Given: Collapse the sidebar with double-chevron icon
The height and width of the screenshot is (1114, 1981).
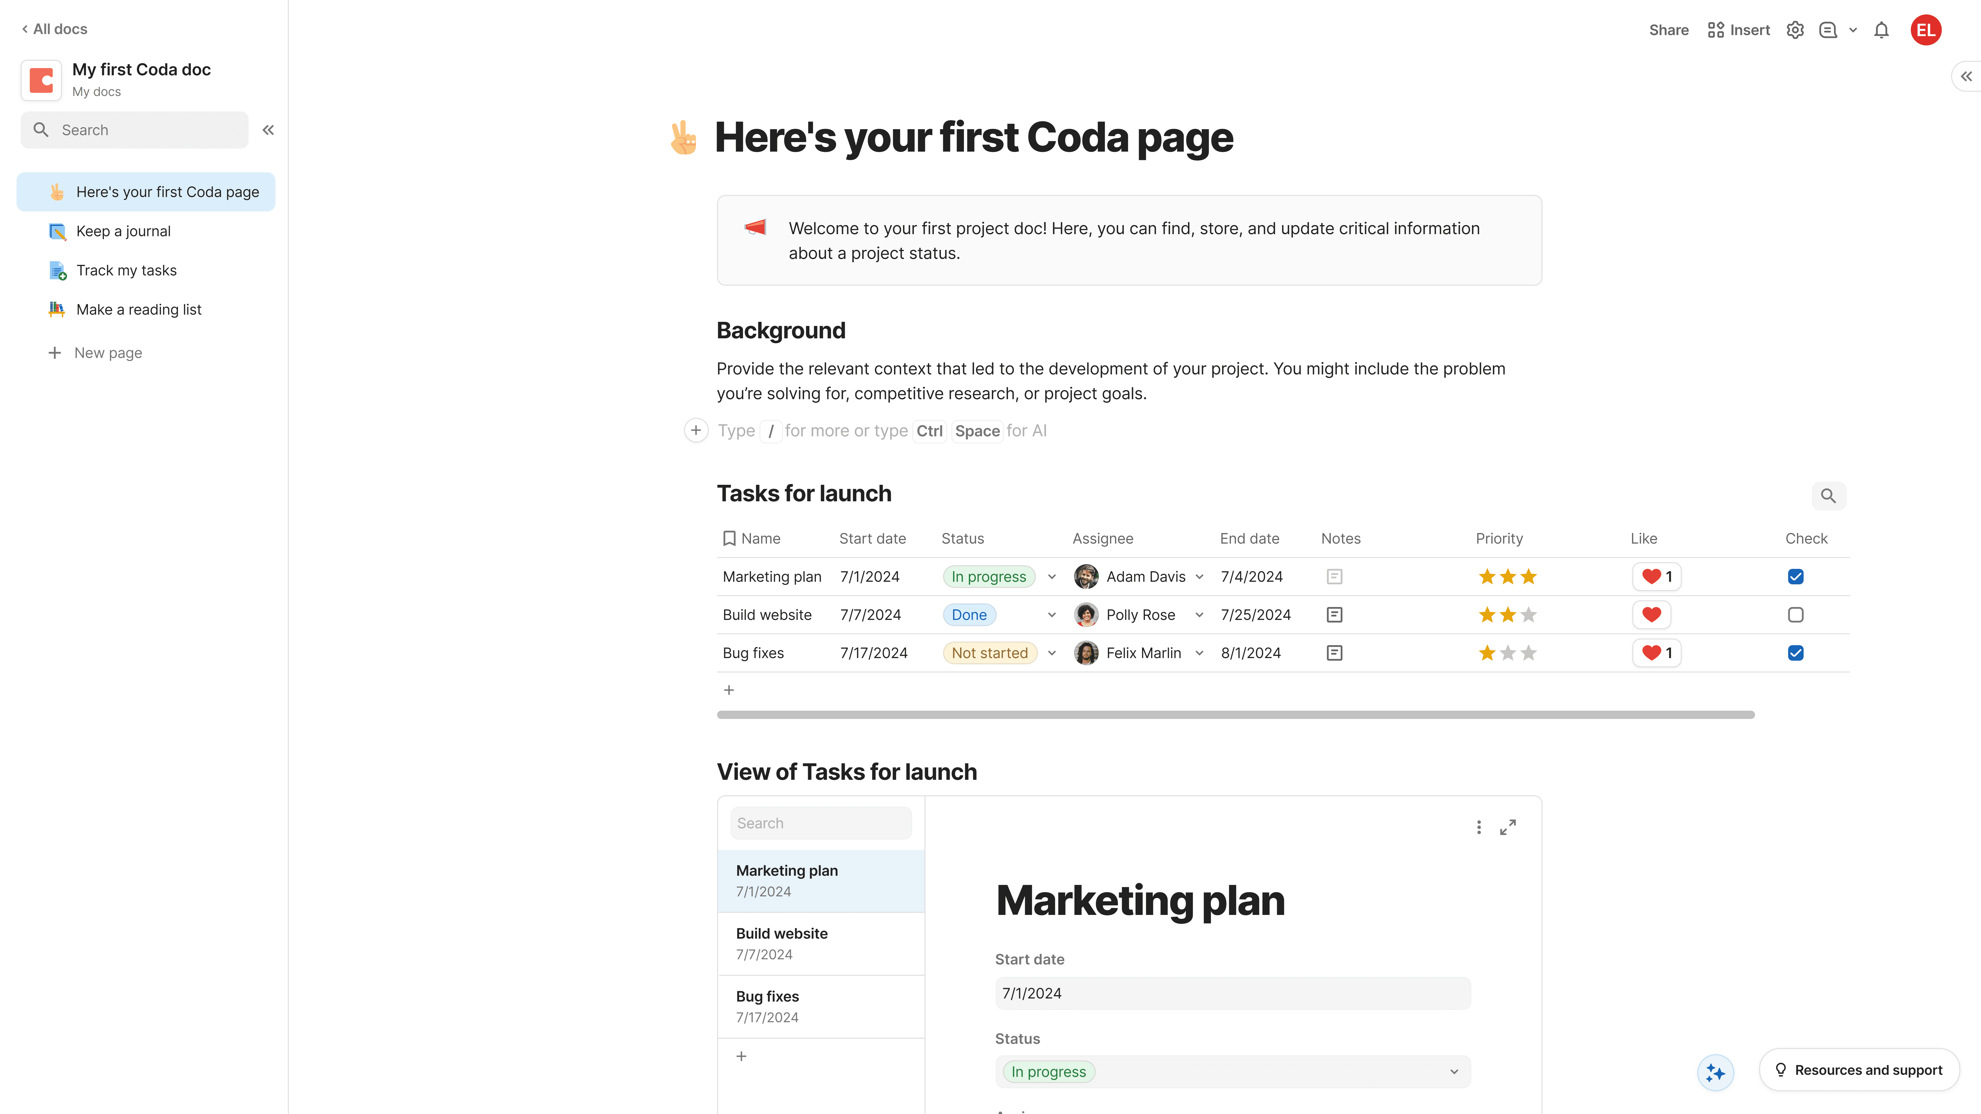Looking at the screenshot, I should [268, 130].
